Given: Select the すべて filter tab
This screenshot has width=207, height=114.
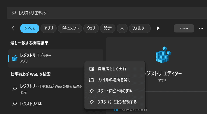Looking at the screenshot, I should coord(30,28).
